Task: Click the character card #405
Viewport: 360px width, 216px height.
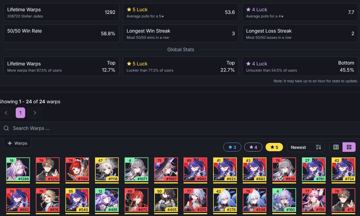Action: (x=166, y=200)
